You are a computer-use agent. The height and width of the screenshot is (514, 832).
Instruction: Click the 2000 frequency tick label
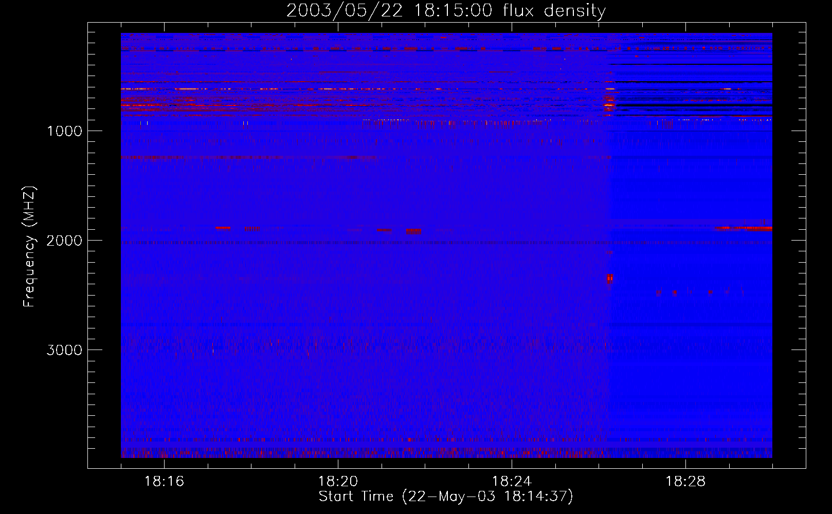pos(64,240)
